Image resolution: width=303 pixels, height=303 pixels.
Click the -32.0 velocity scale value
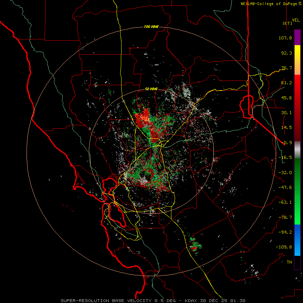(x=285, y=173)
